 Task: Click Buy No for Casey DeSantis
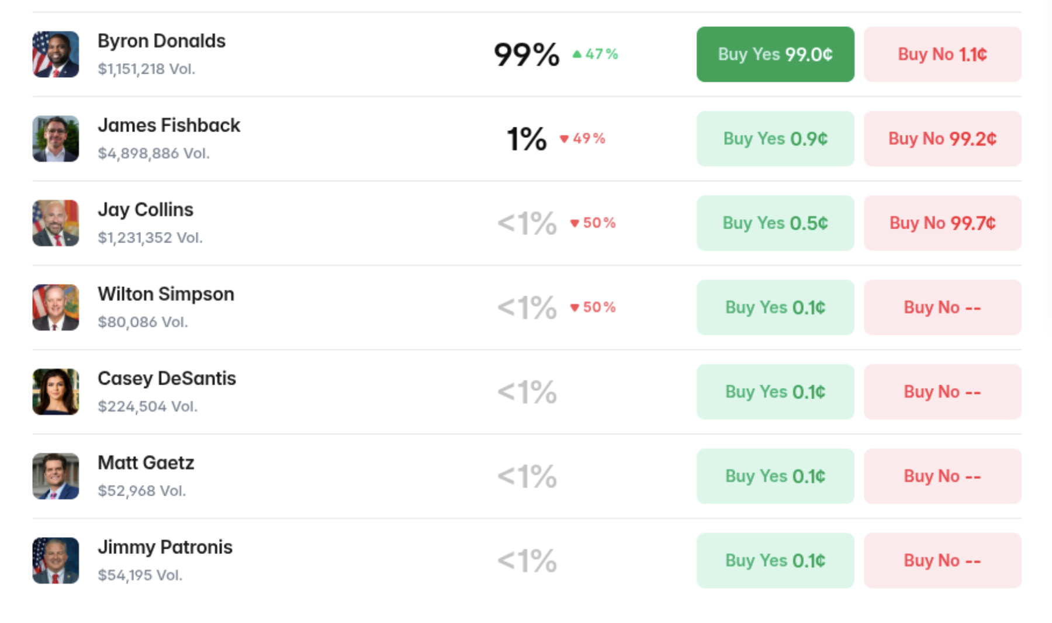click(942, 392)
